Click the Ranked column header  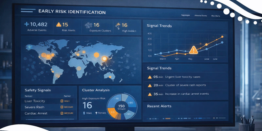tap(28, 96)
